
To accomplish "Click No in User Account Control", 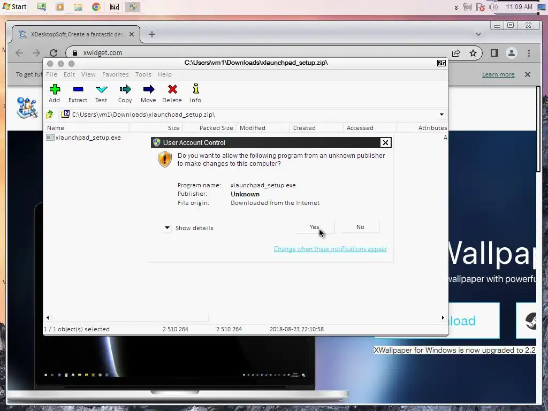I will (360, 227).
